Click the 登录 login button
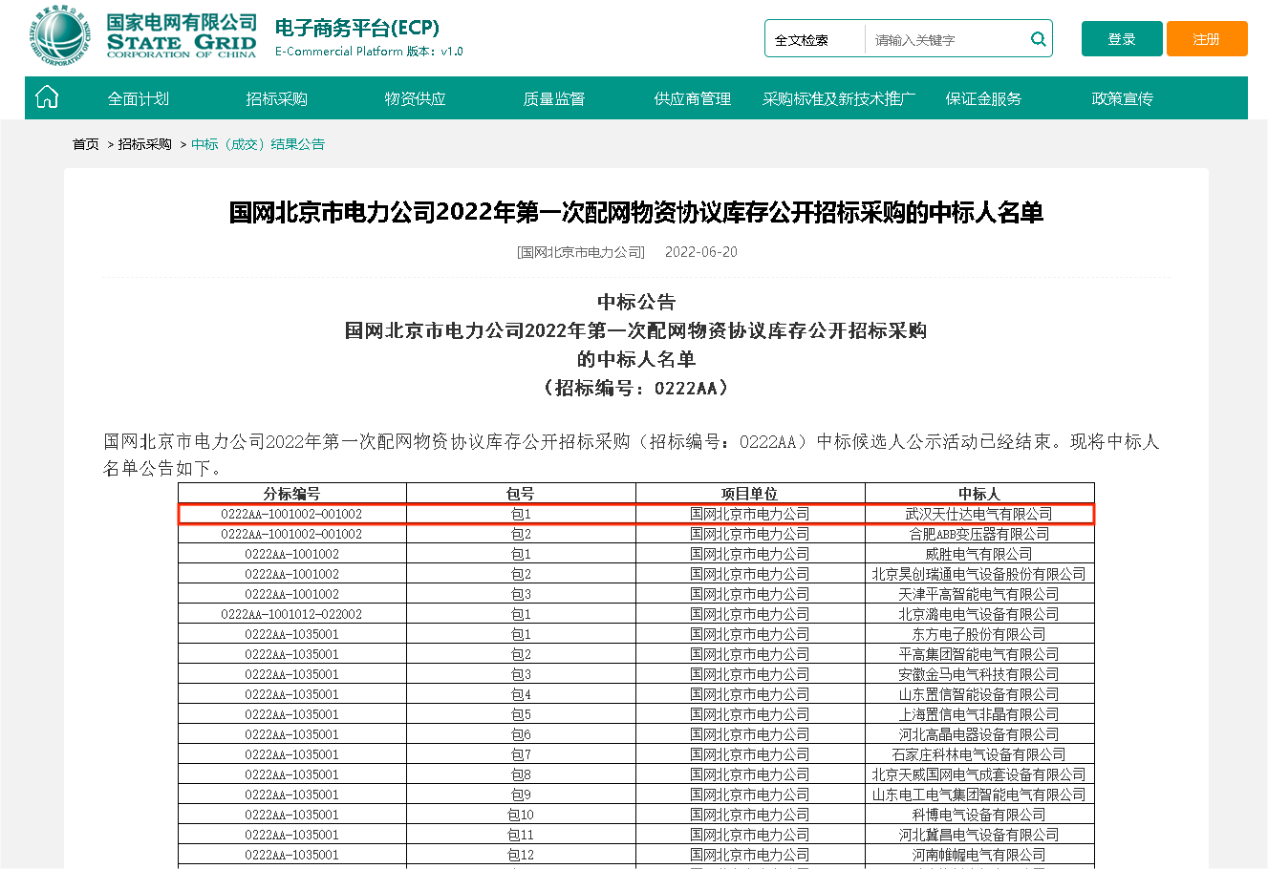 coord(1122,39)
